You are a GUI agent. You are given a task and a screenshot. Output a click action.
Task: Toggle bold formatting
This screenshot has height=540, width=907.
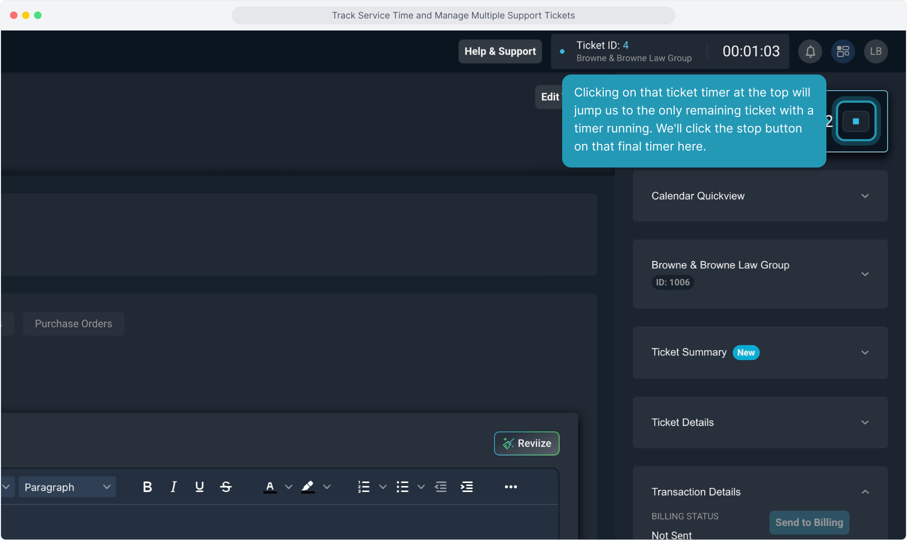147,487
